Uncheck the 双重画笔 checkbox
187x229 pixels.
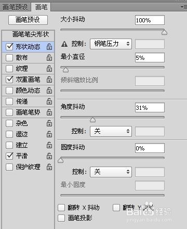tap(9, 80)
